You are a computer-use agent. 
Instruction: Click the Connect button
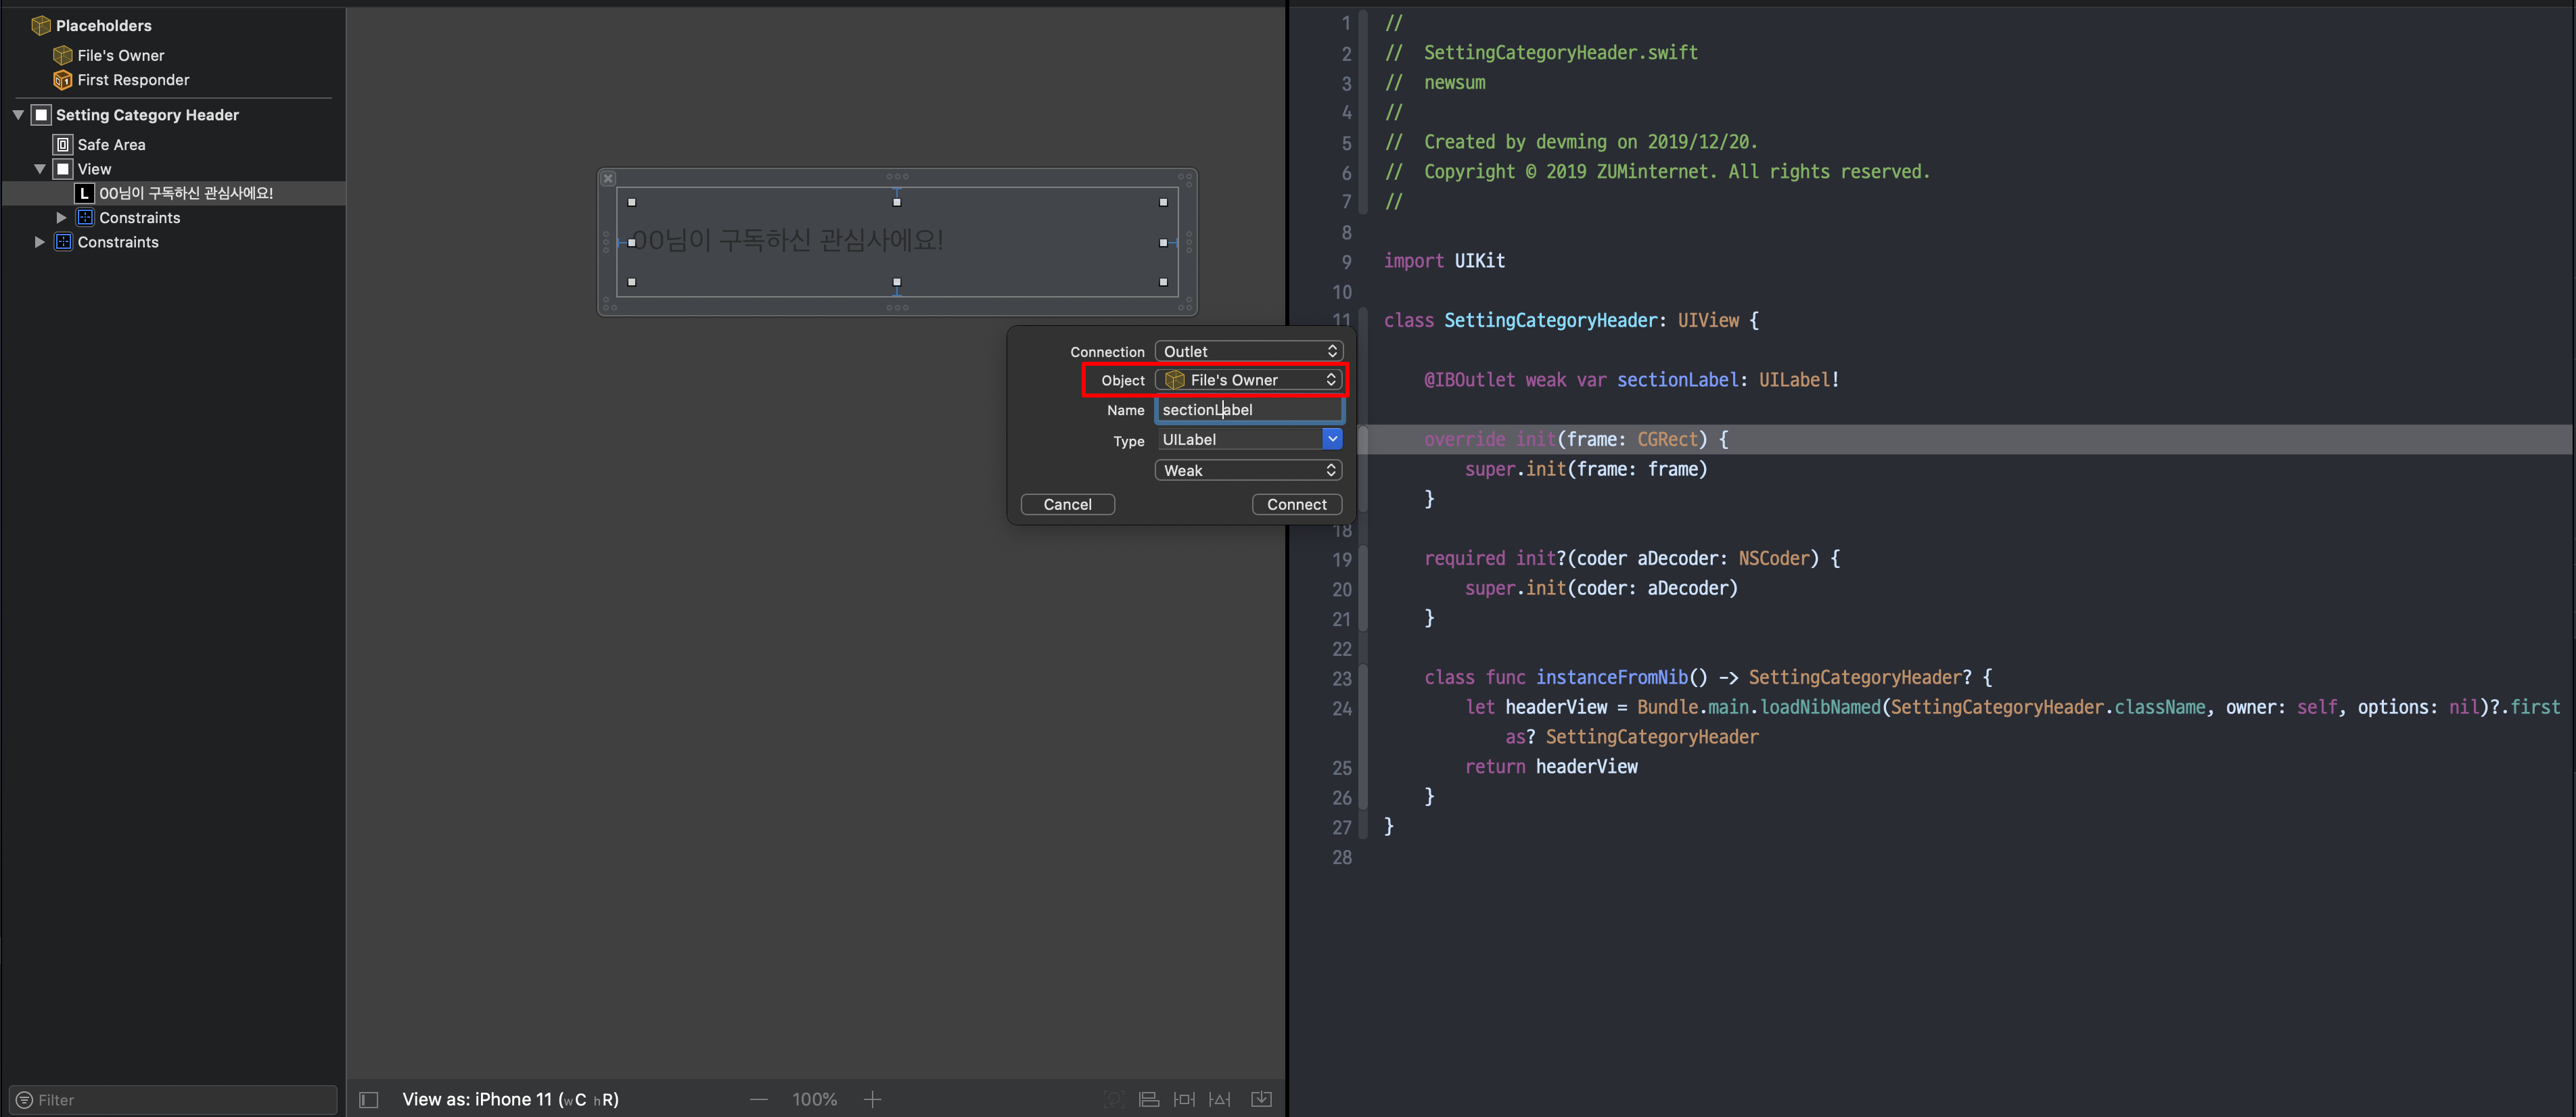pos(1296,504)
